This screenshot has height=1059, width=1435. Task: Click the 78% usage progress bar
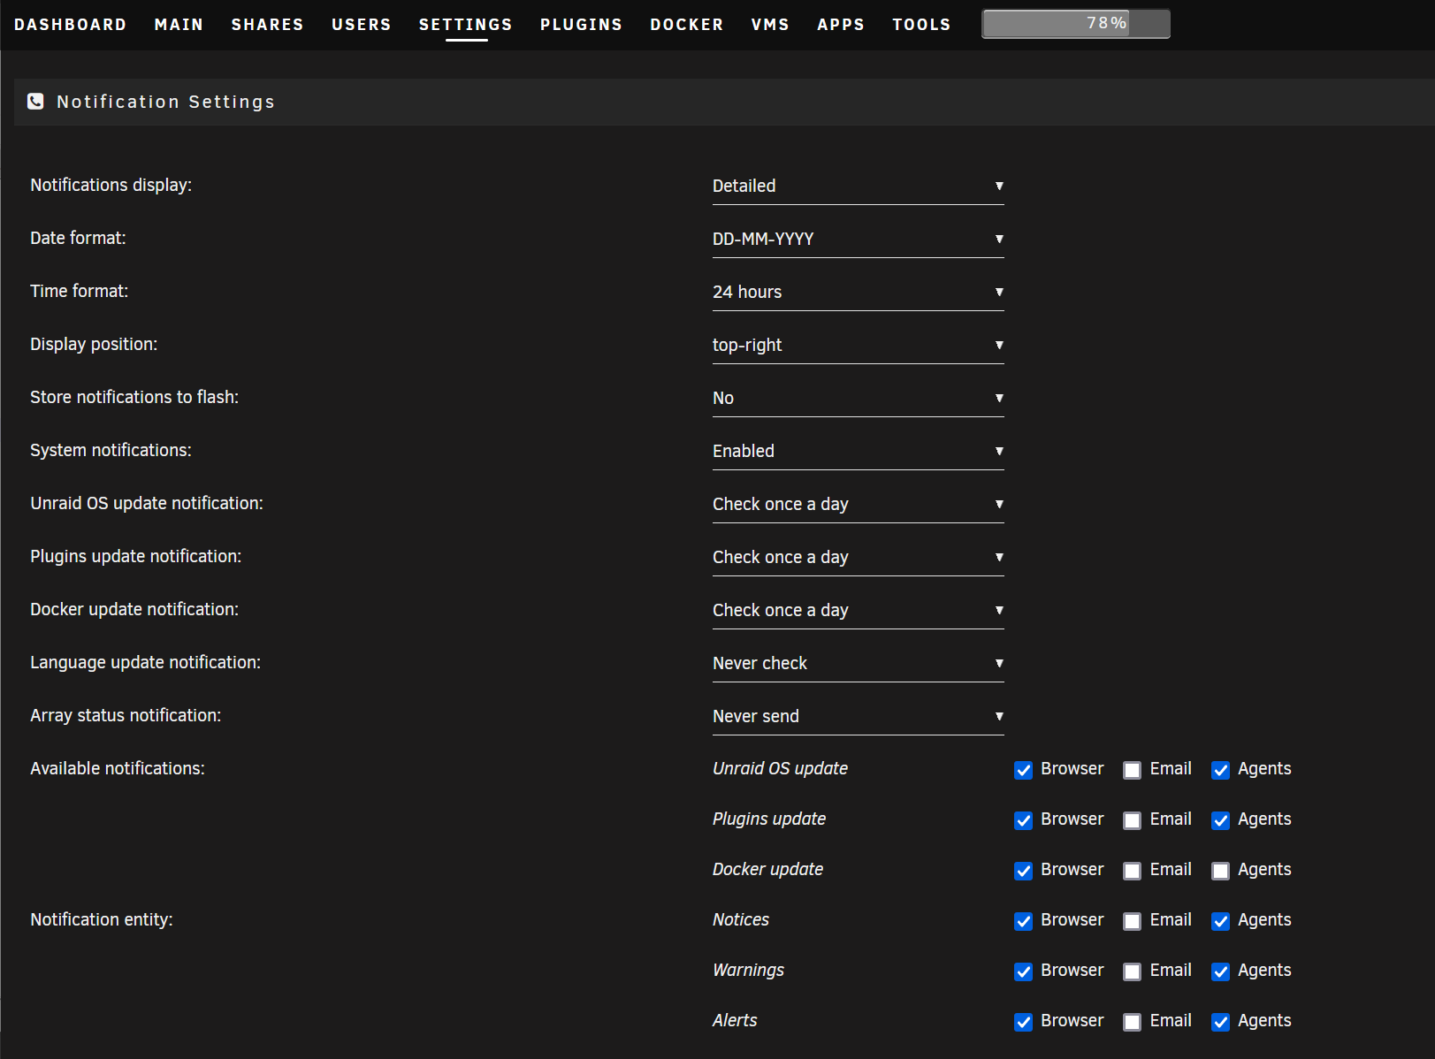(1076, 24)
